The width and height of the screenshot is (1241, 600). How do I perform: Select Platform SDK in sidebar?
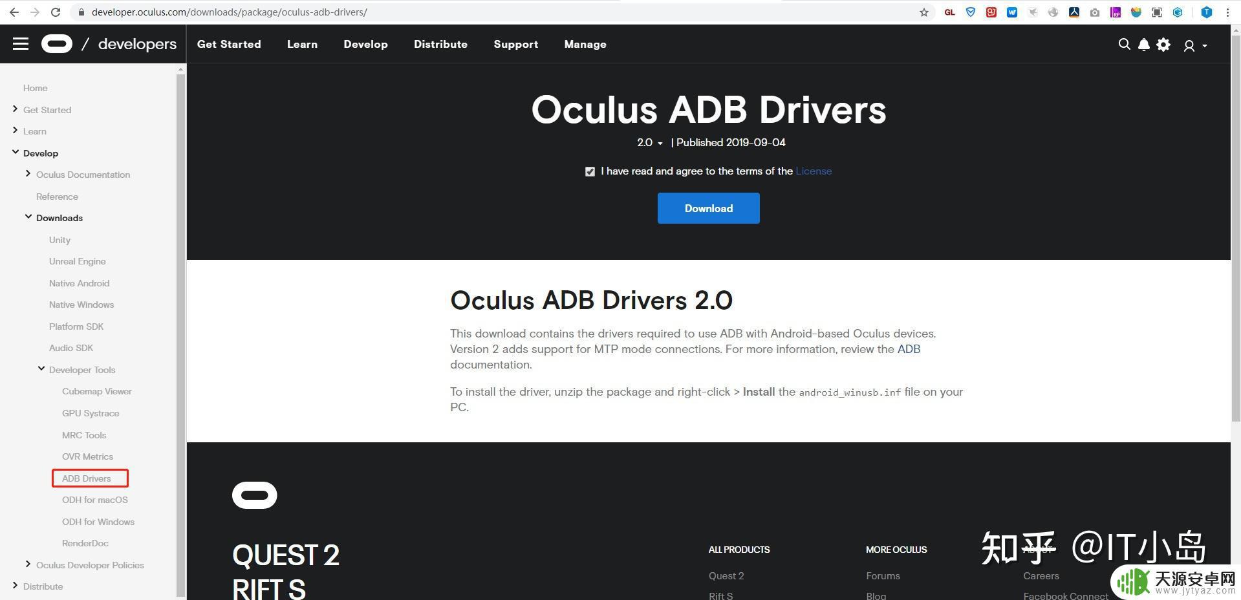click(76, 327)
